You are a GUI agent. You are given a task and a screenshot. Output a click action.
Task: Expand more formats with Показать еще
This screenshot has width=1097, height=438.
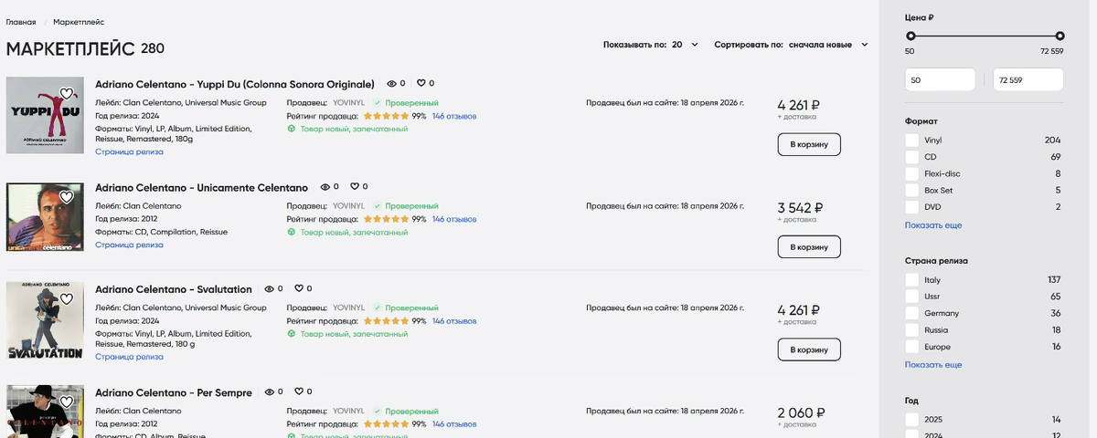click(933, 225)
